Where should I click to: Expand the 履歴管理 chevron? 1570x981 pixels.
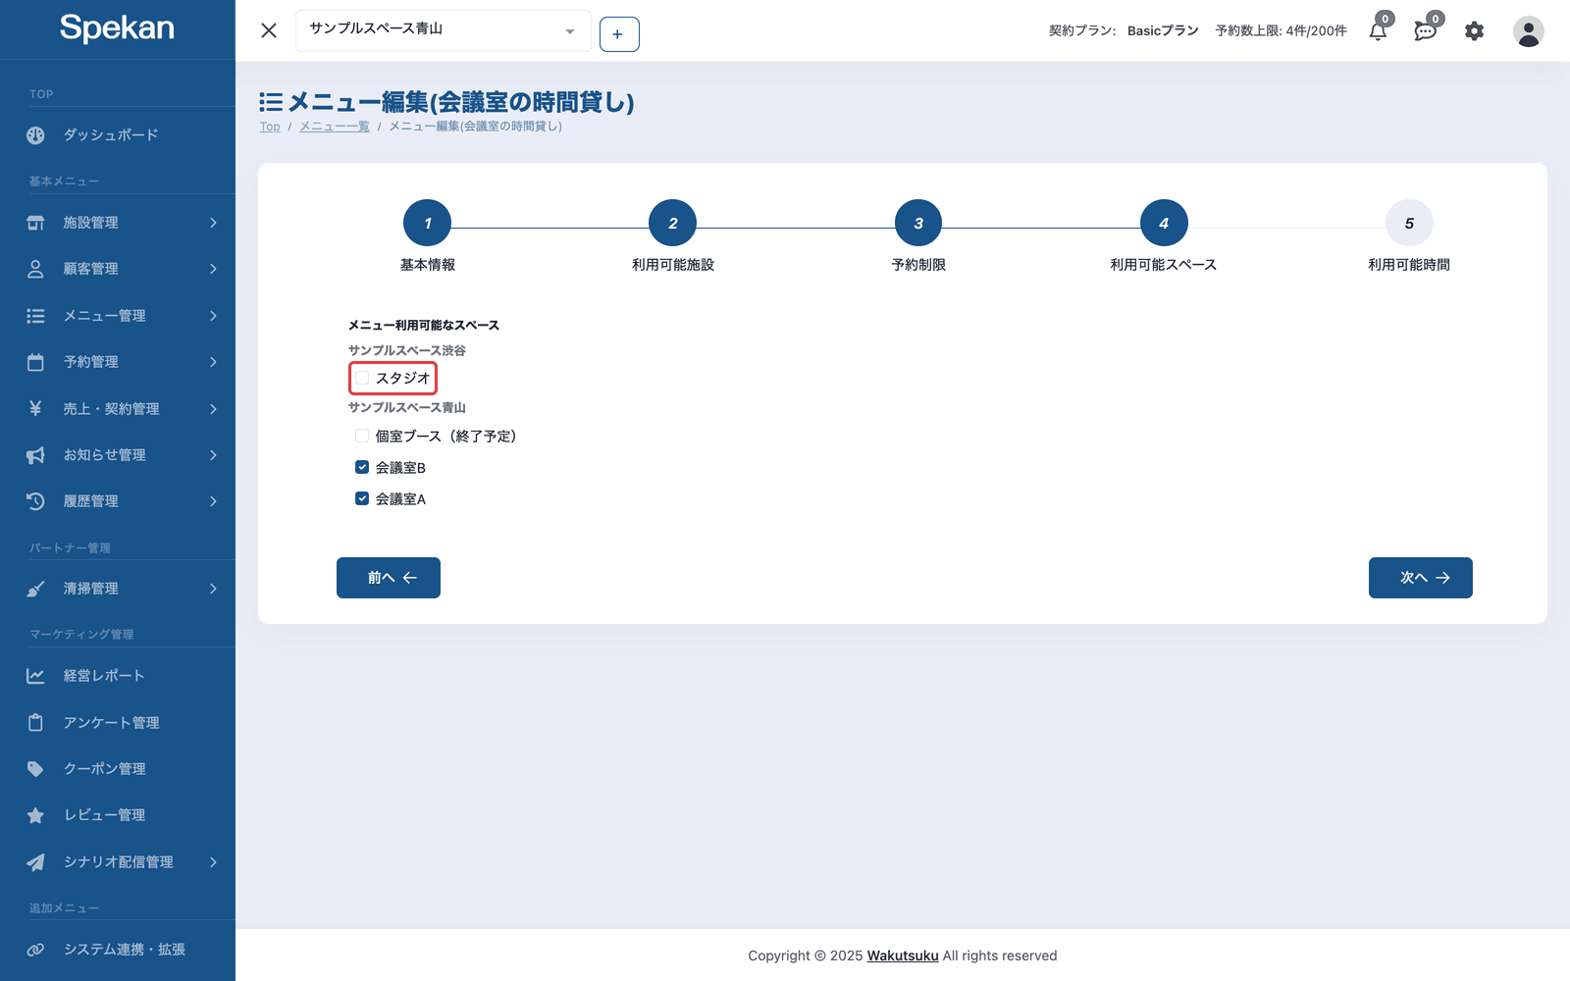[x=213, y=501]
